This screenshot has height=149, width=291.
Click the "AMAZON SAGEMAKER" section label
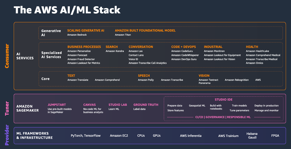point(27,108)
